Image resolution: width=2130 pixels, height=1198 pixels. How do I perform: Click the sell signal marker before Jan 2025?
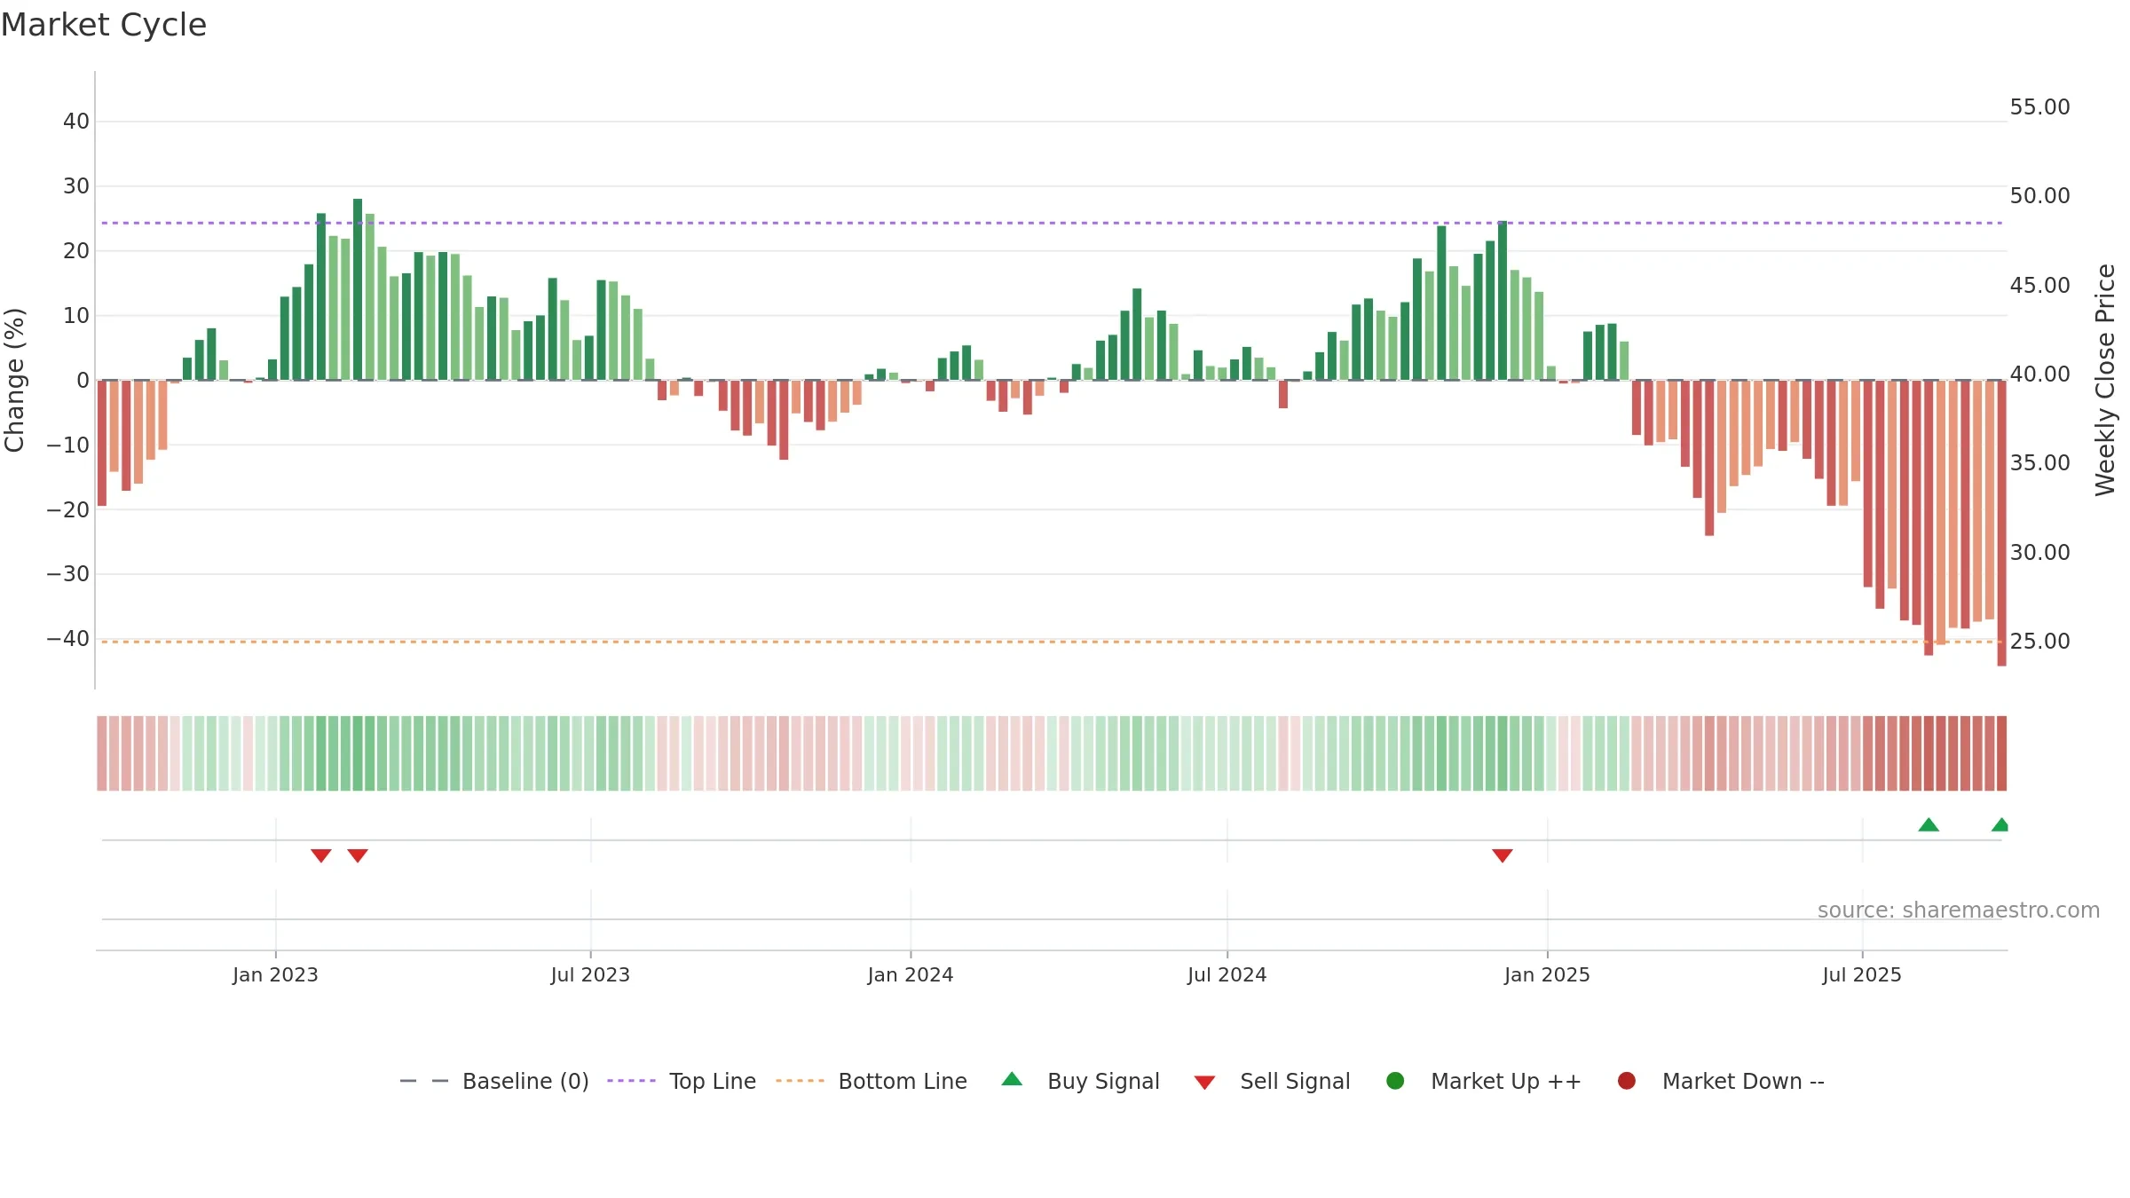click(x=1503, y=855)
